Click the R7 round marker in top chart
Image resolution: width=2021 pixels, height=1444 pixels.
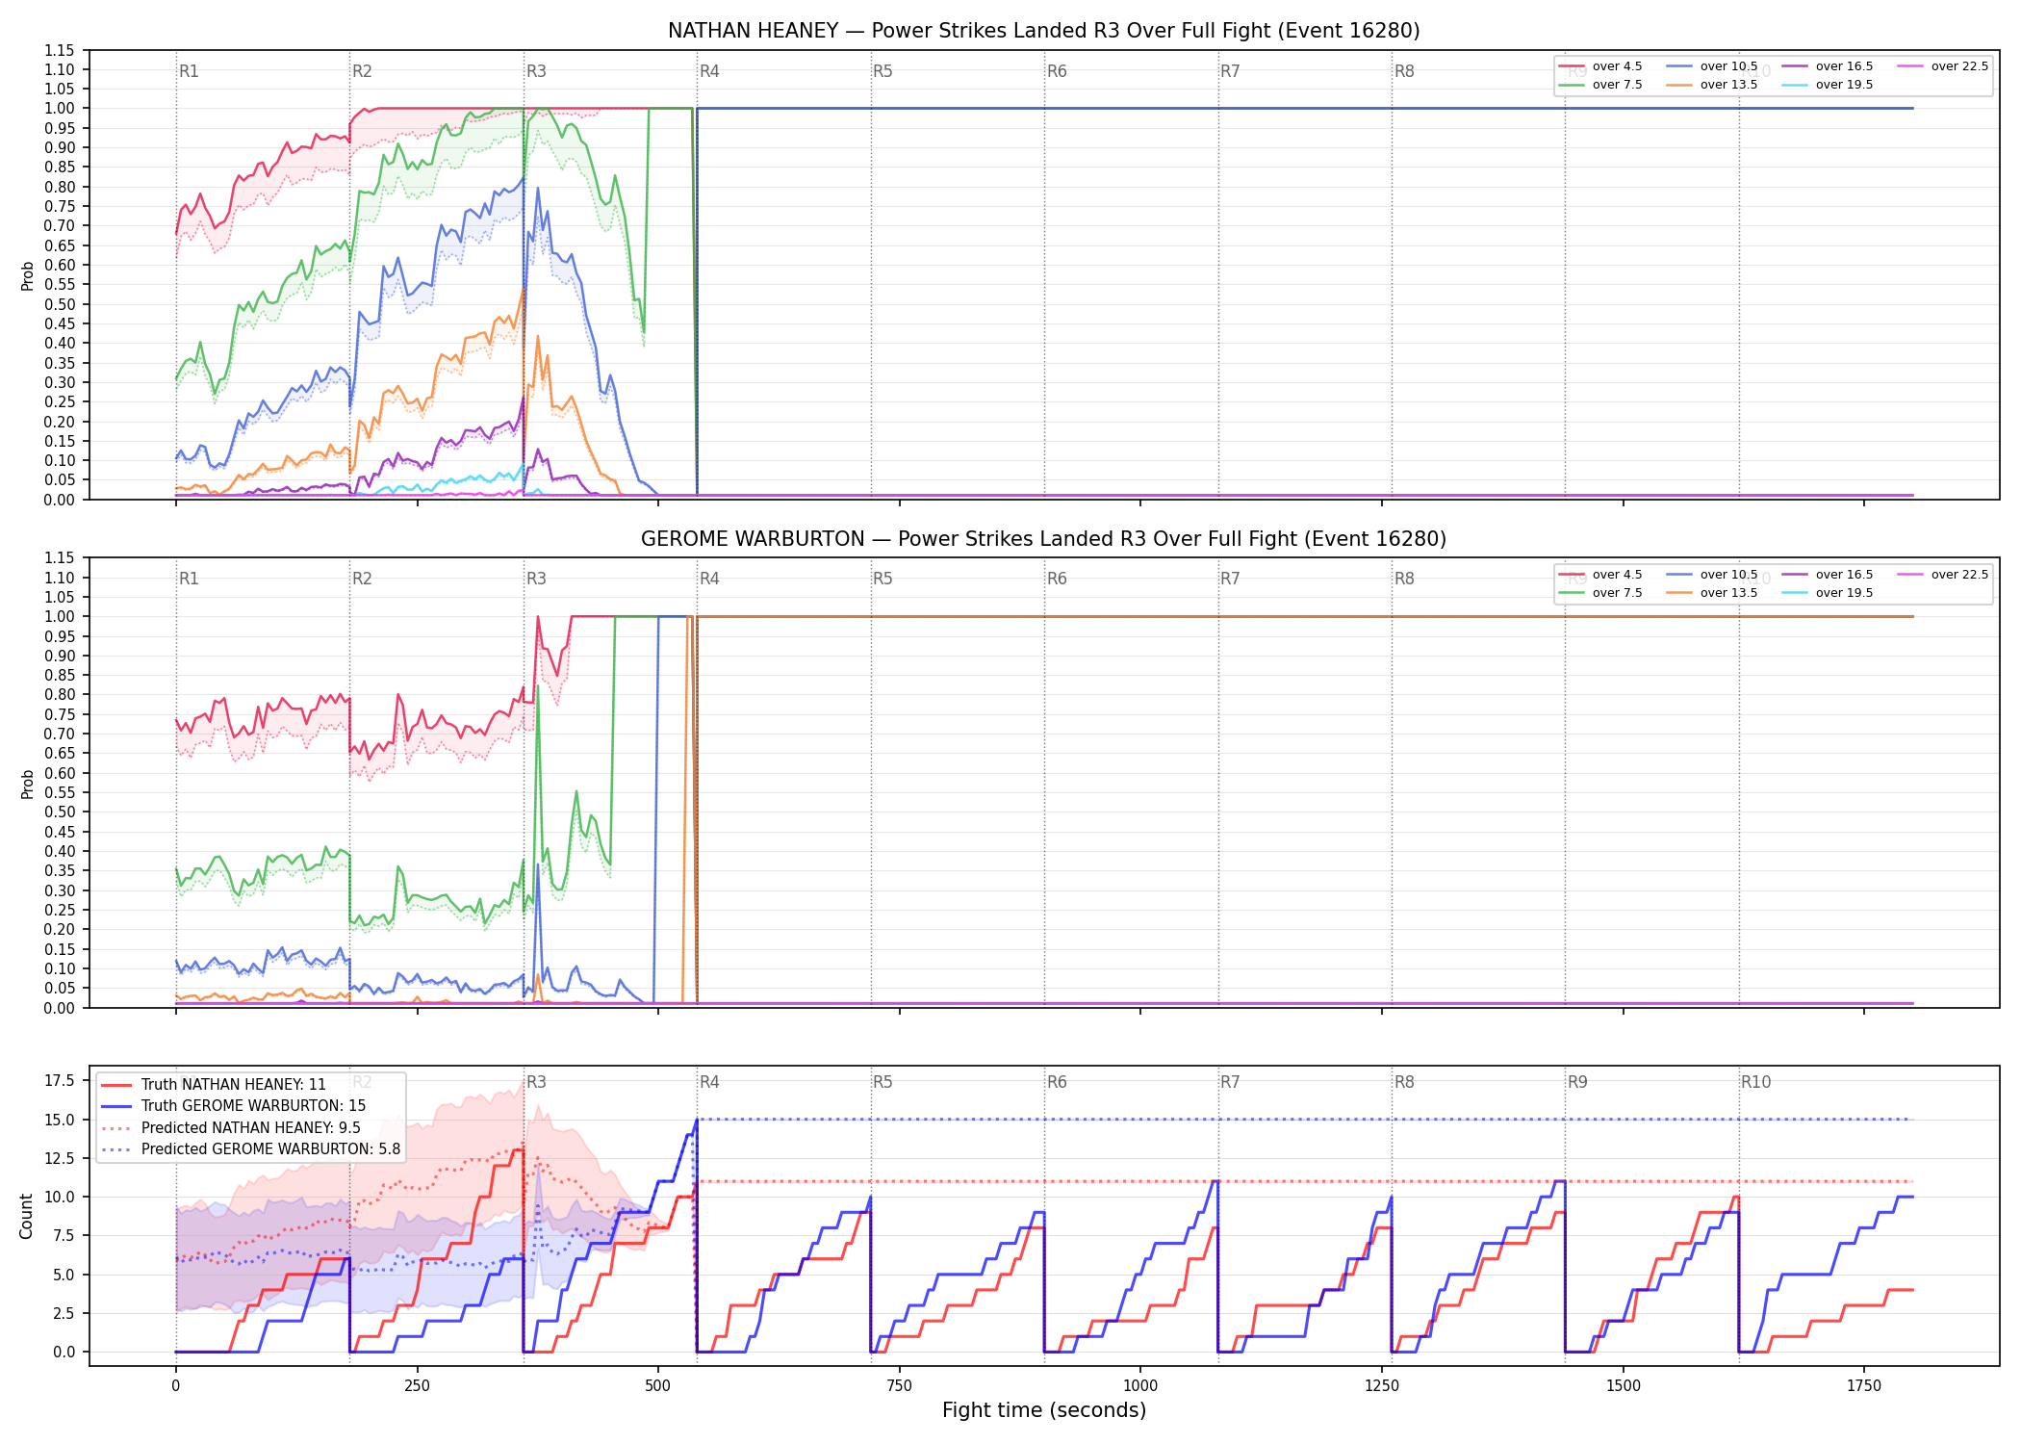tap(1230, 71)
